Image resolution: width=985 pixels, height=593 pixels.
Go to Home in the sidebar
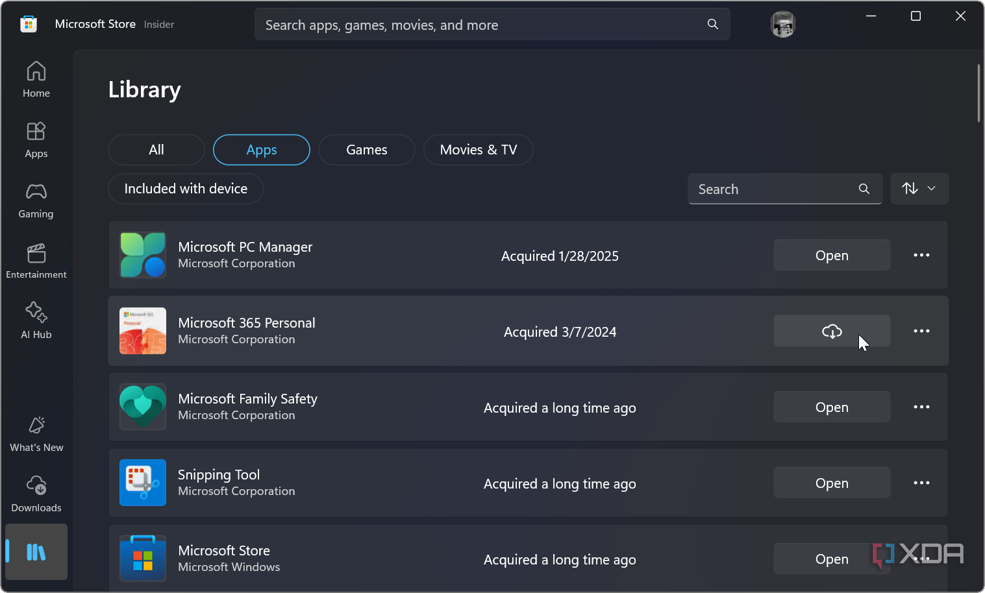coord(36,79)
